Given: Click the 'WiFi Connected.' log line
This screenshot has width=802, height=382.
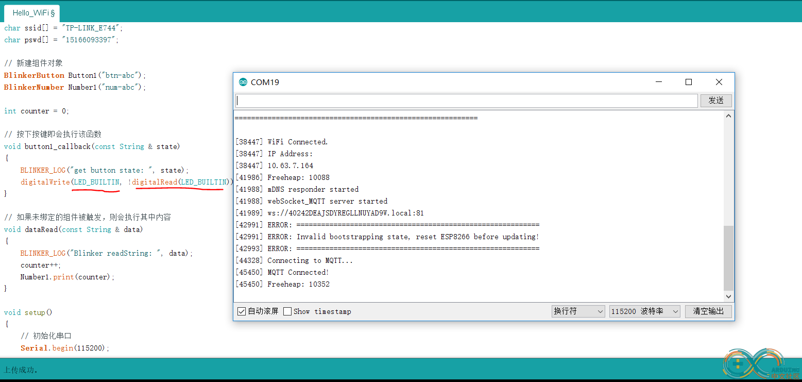Looking at the screenshot, I should point(282,142).
